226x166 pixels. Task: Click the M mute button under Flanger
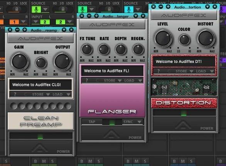click(x=90, y=161)
